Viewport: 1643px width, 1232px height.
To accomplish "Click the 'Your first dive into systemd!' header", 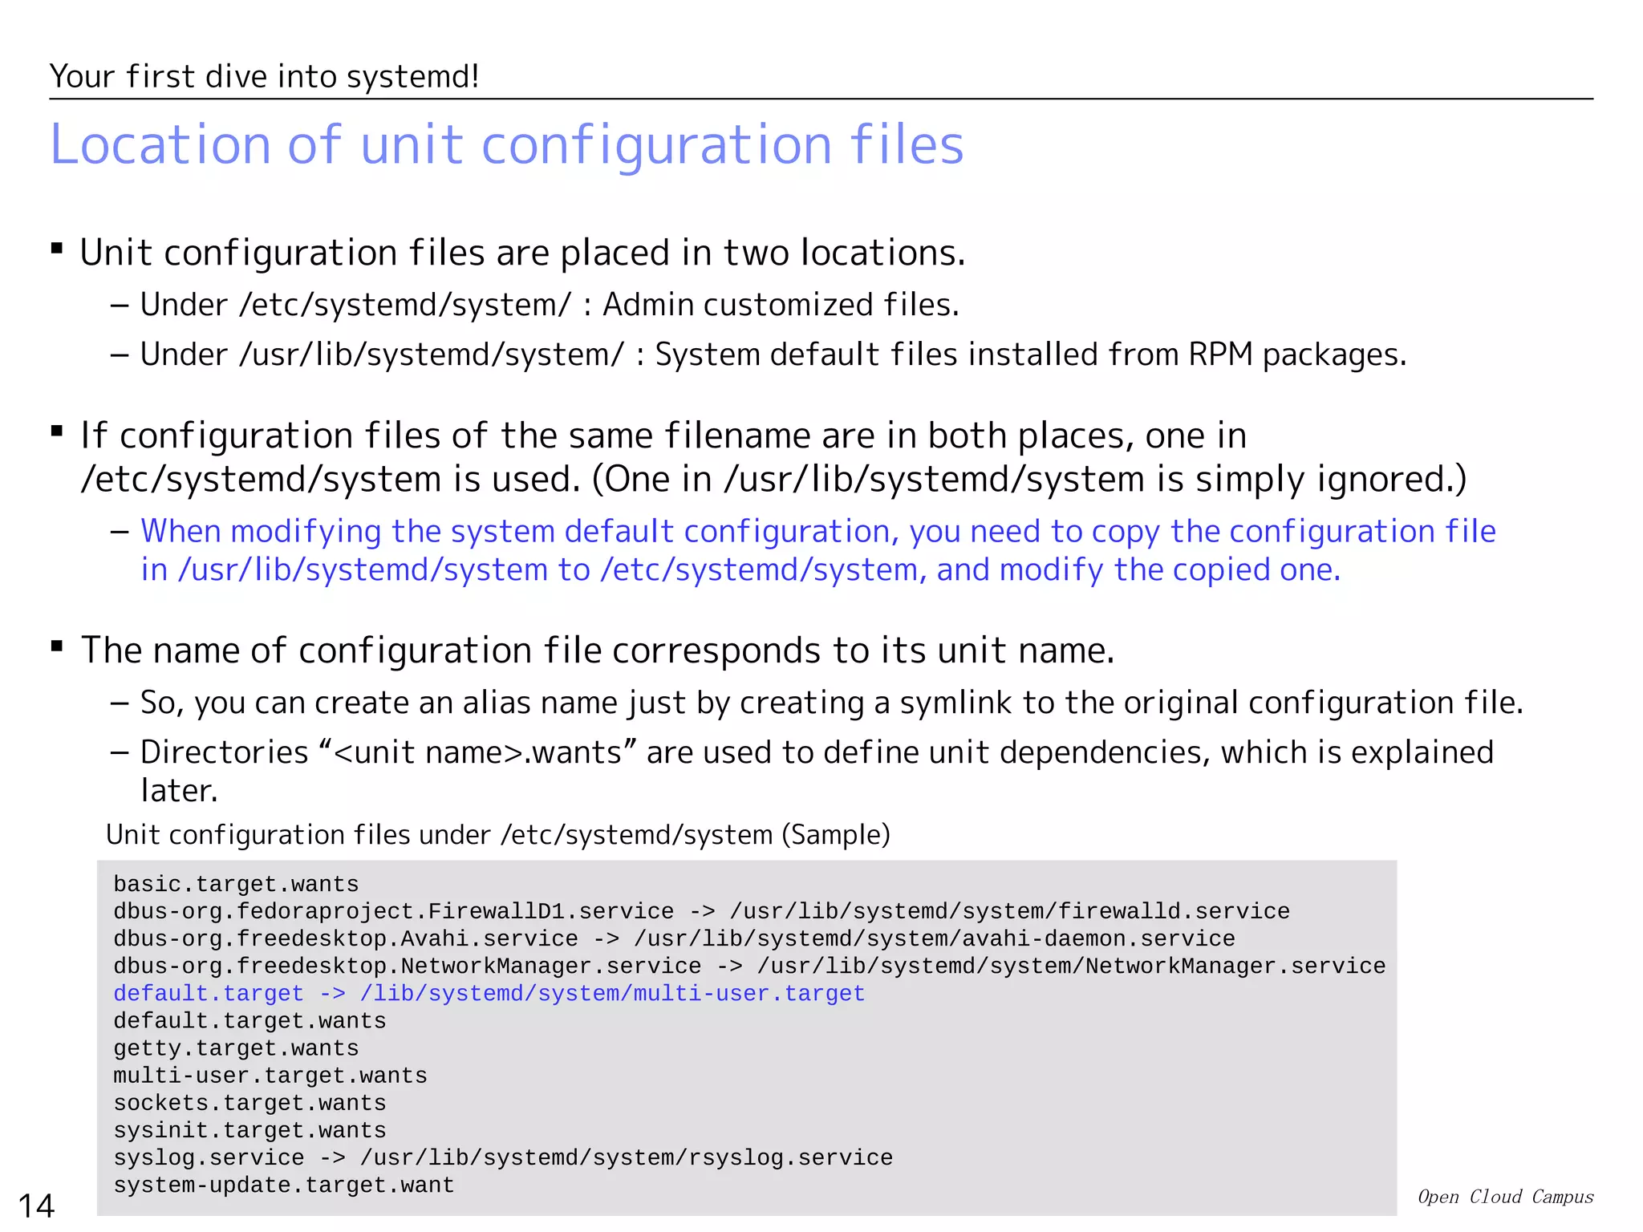I will pos(265,76).
